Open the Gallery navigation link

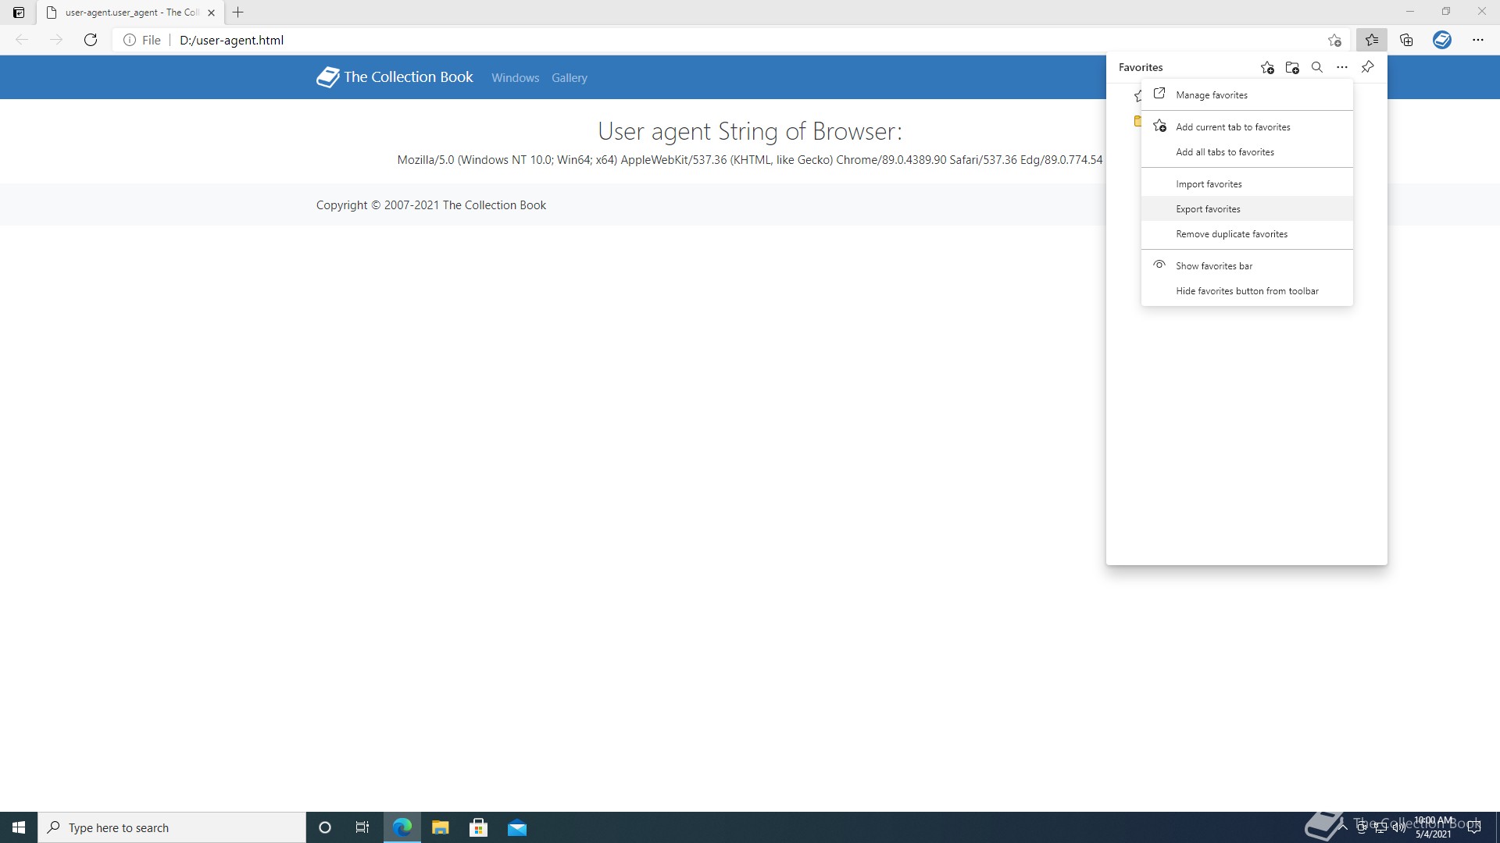(x=569, y=78)
